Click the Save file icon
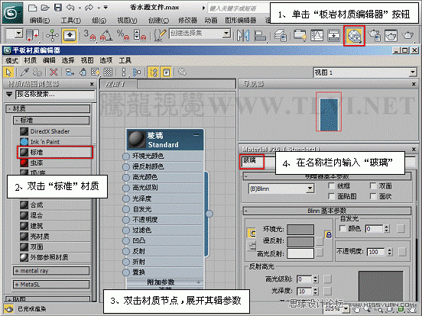 coord(58,8)
